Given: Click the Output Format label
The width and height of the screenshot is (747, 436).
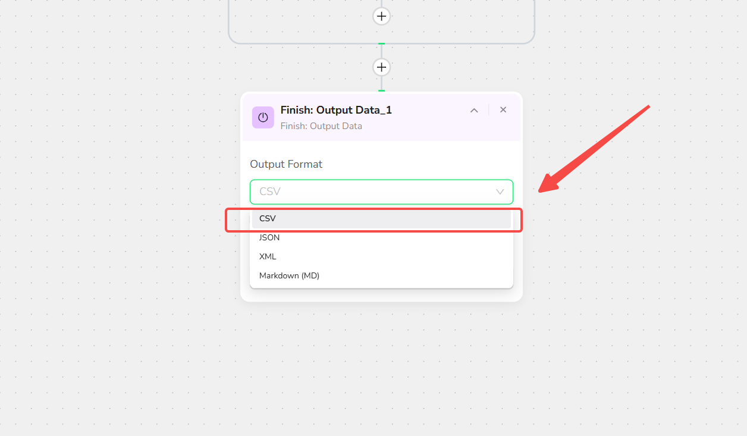Looking at the screenshot, I should pos(286,164).
